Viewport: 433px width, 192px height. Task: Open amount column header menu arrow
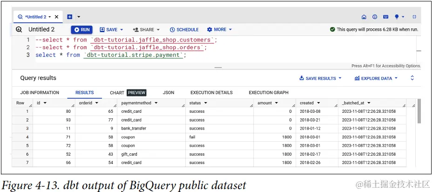pyautogui.click(x=277, y=103)
